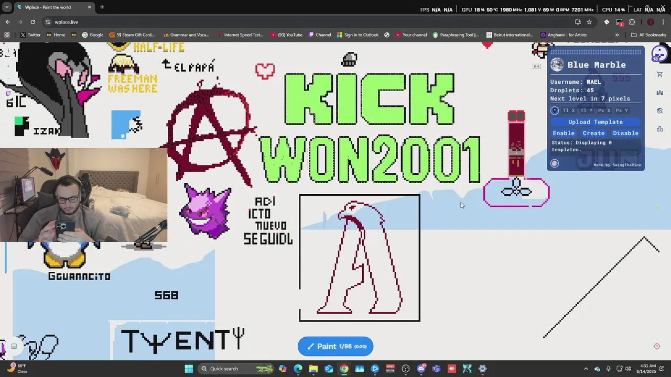Go back to previous page
Image resolution: width=671 pixels, height=377 pixels.
coord(7,22)
